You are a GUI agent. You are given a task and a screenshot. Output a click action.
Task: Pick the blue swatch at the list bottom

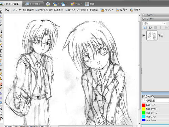(x=144, y=120)
